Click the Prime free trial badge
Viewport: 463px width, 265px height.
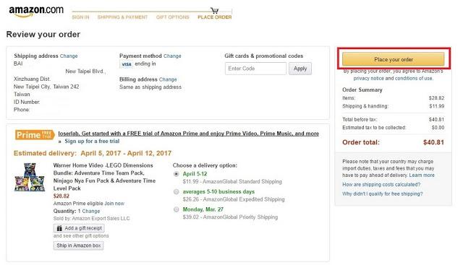(x=35, y=135)
